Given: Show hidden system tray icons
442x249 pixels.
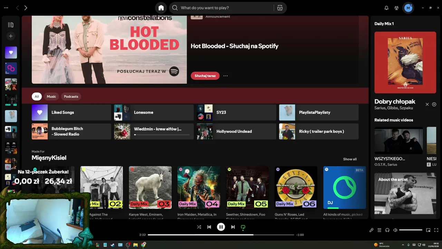Looking at the screenshot, I should 403,245.
